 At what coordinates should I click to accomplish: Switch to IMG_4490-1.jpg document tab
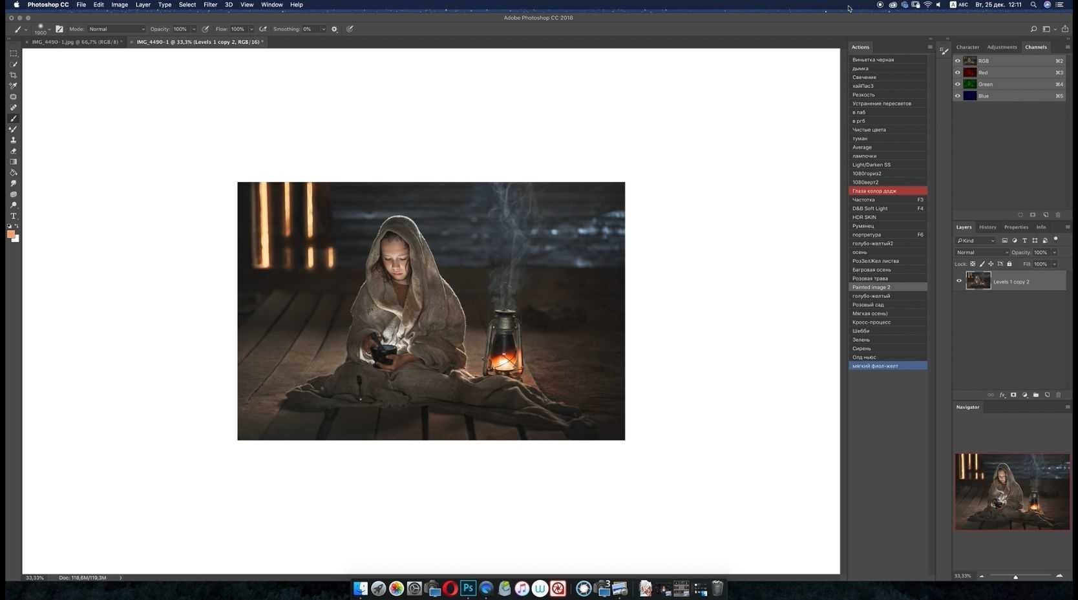75,42
